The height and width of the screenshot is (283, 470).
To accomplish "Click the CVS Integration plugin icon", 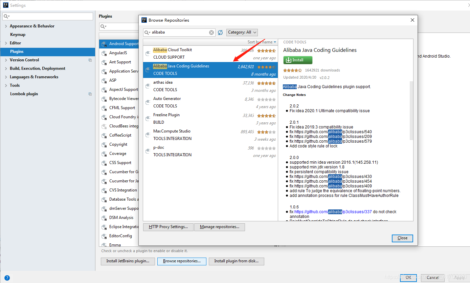I will (104, 190).
